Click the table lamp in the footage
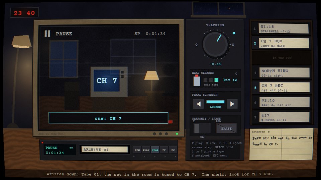 151,81
